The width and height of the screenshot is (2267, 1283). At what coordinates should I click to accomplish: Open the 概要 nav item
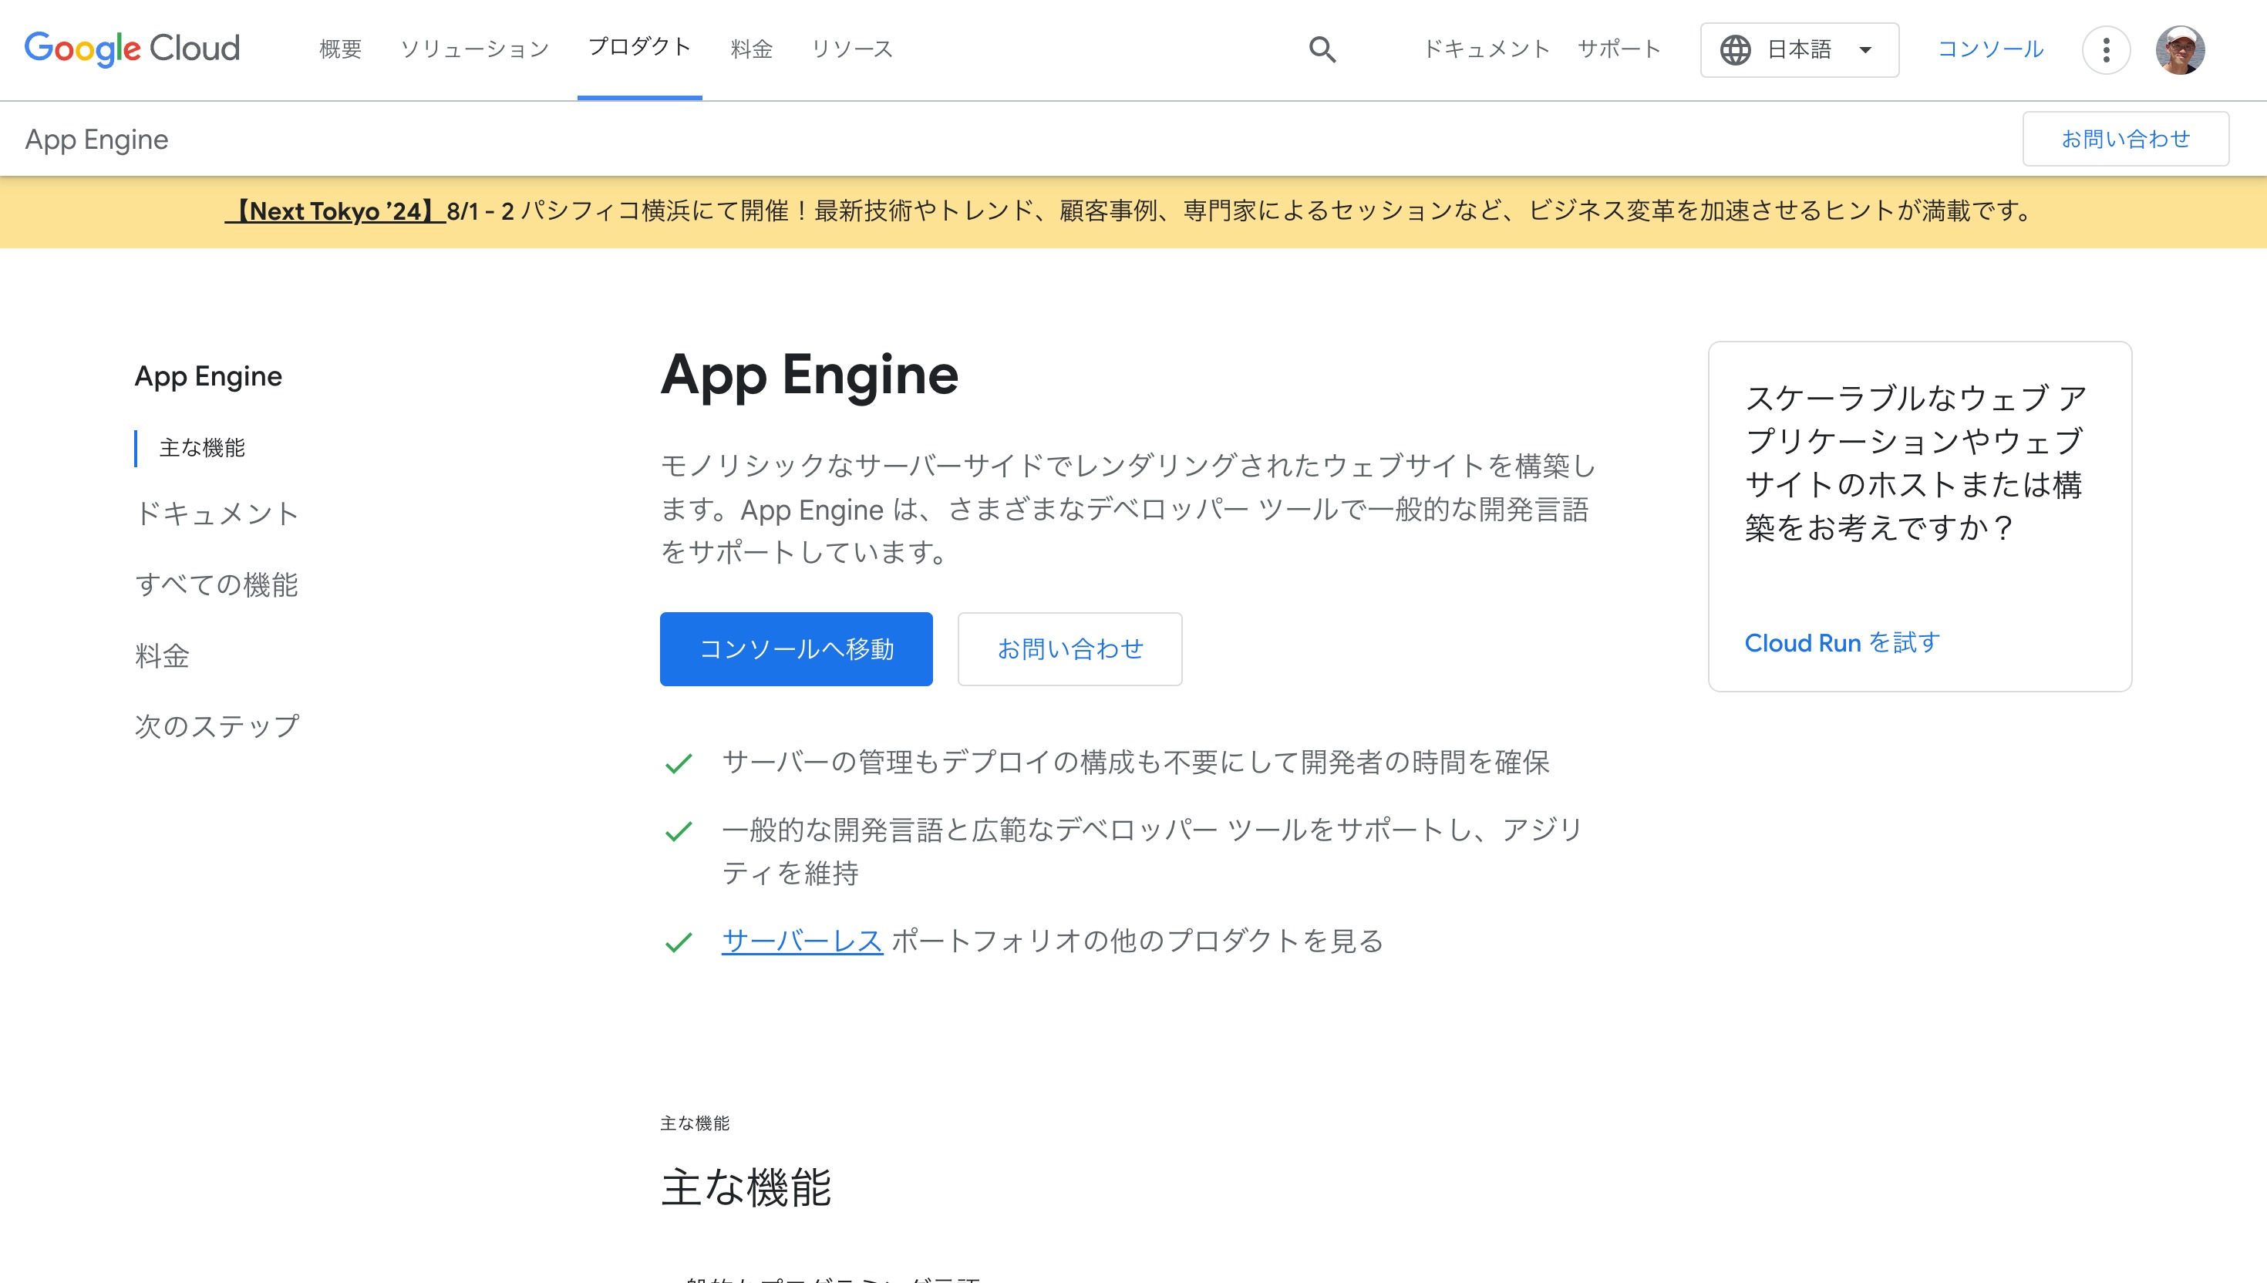click(340, 49)
